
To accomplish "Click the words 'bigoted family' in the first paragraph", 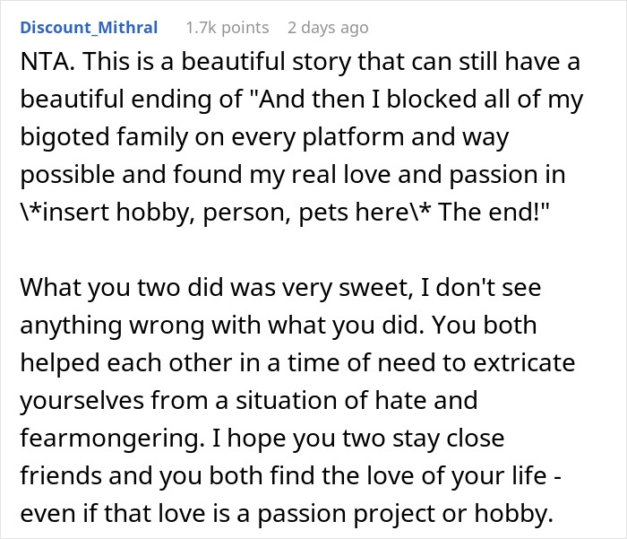I will point(105,139).
